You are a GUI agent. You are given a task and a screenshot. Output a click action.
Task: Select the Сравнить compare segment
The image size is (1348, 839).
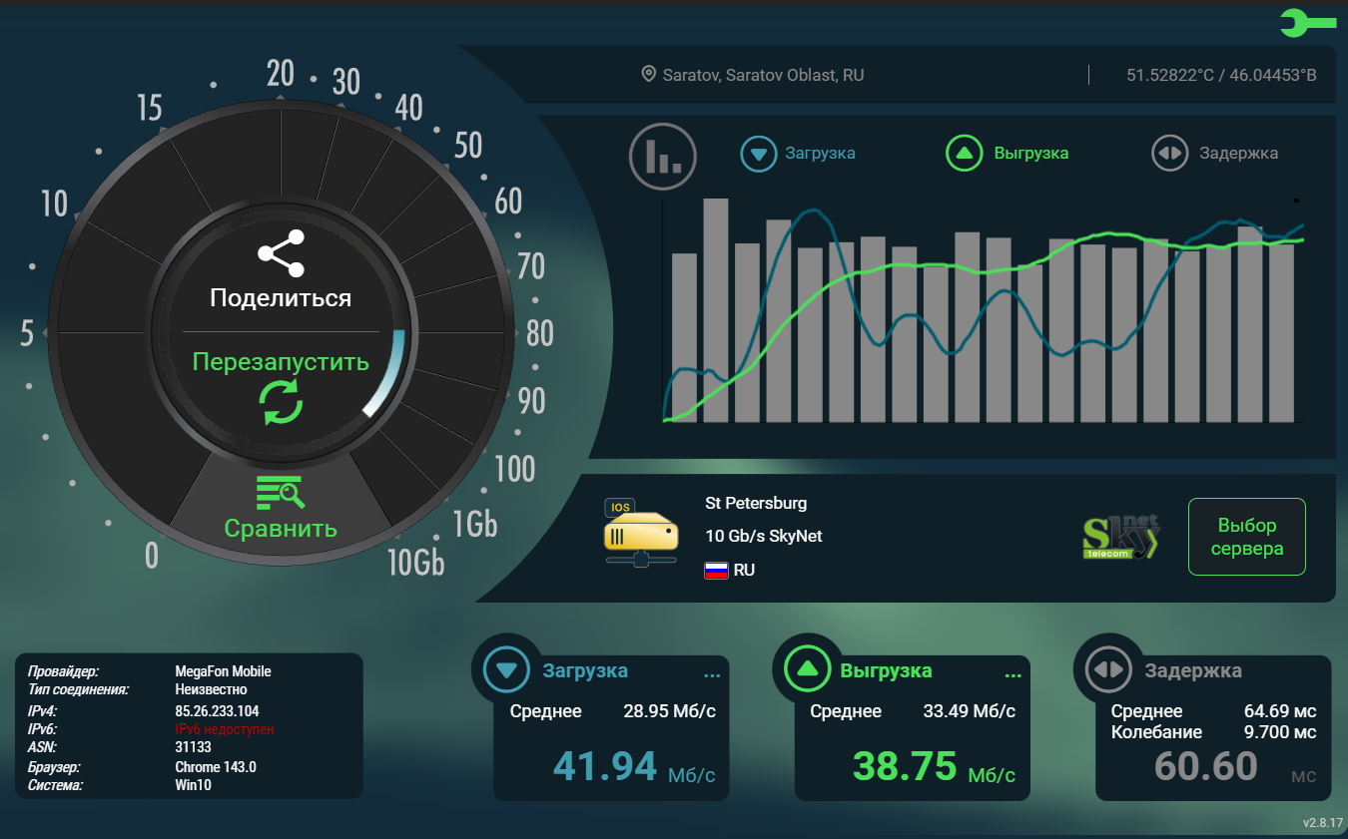pos(281,528)
